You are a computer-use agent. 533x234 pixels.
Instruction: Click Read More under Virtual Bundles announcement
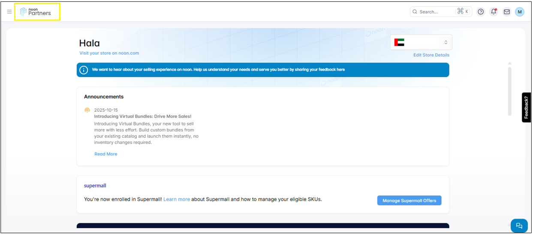(105, 154)
